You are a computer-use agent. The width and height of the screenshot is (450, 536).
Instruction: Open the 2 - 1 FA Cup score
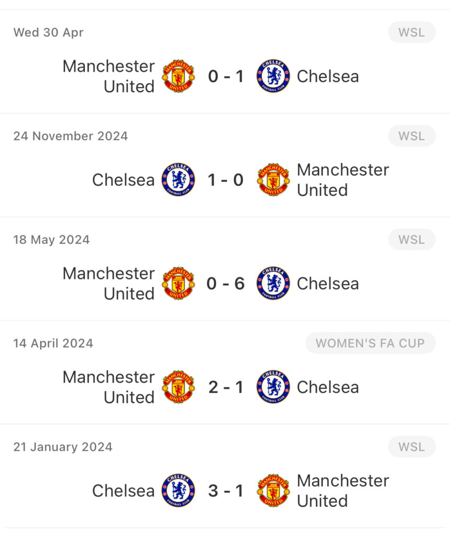[226, 387]
